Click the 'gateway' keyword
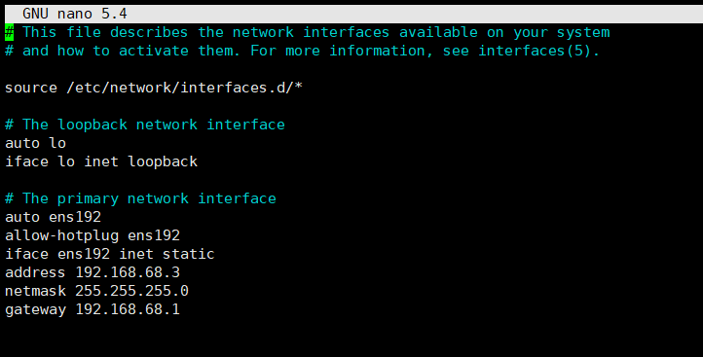The width and height of the screenshot is (703, 357). coord(35,310)
